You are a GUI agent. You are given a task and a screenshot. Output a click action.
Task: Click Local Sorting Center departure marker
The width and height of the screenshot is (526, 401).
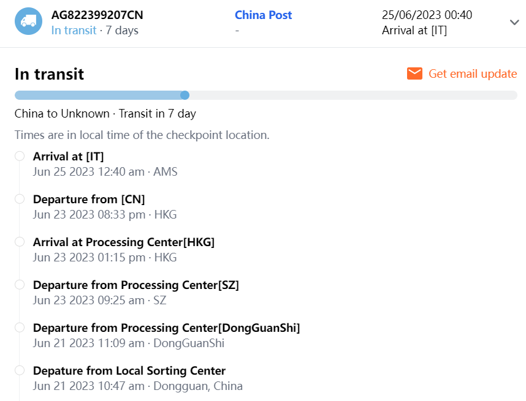(20, 370)
